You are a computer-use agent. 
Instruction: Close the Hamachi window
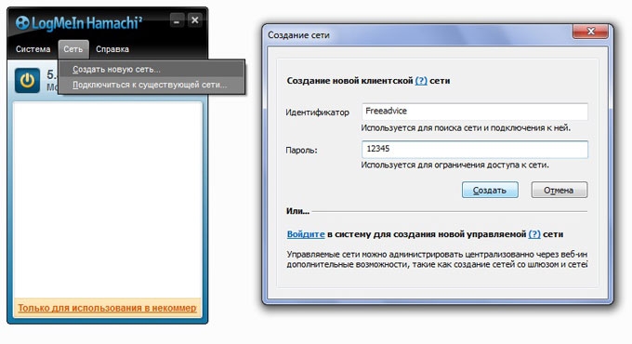[x=194, y=20]
